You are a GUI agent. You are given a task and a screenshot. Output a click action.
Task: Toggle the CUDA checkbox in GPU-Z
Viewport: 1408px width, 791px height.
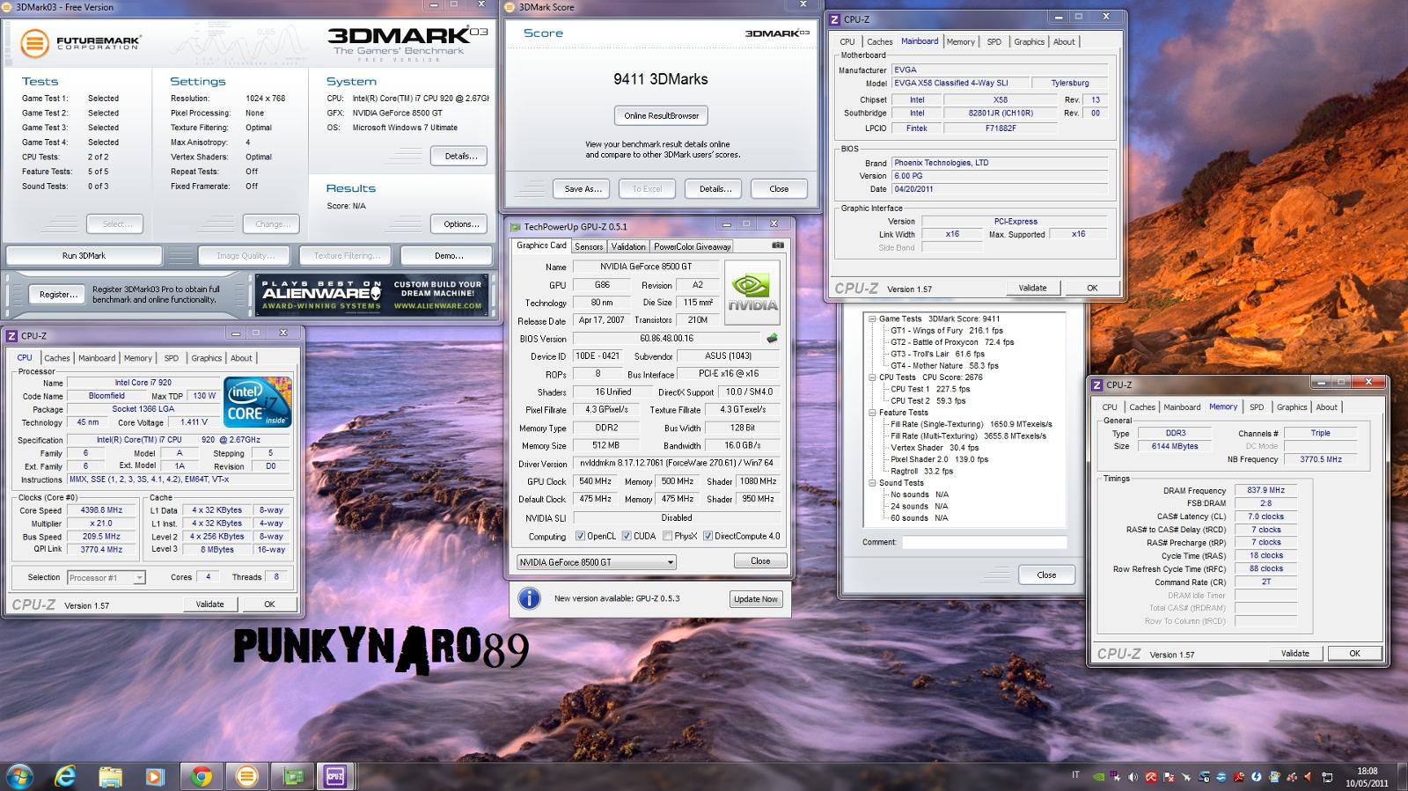coord(627,536)
